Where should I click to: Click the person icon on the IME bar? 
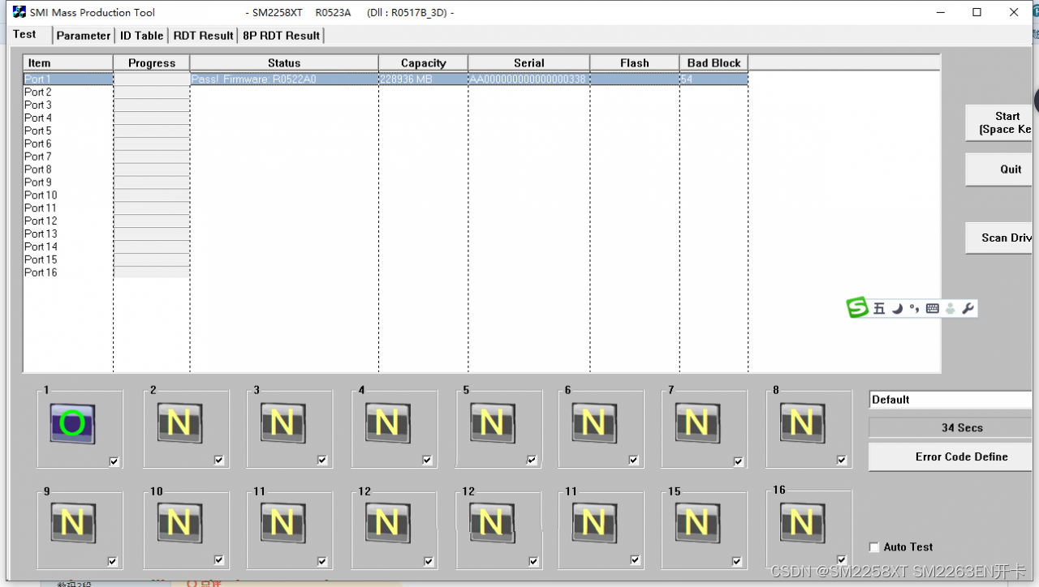(950, 309)
